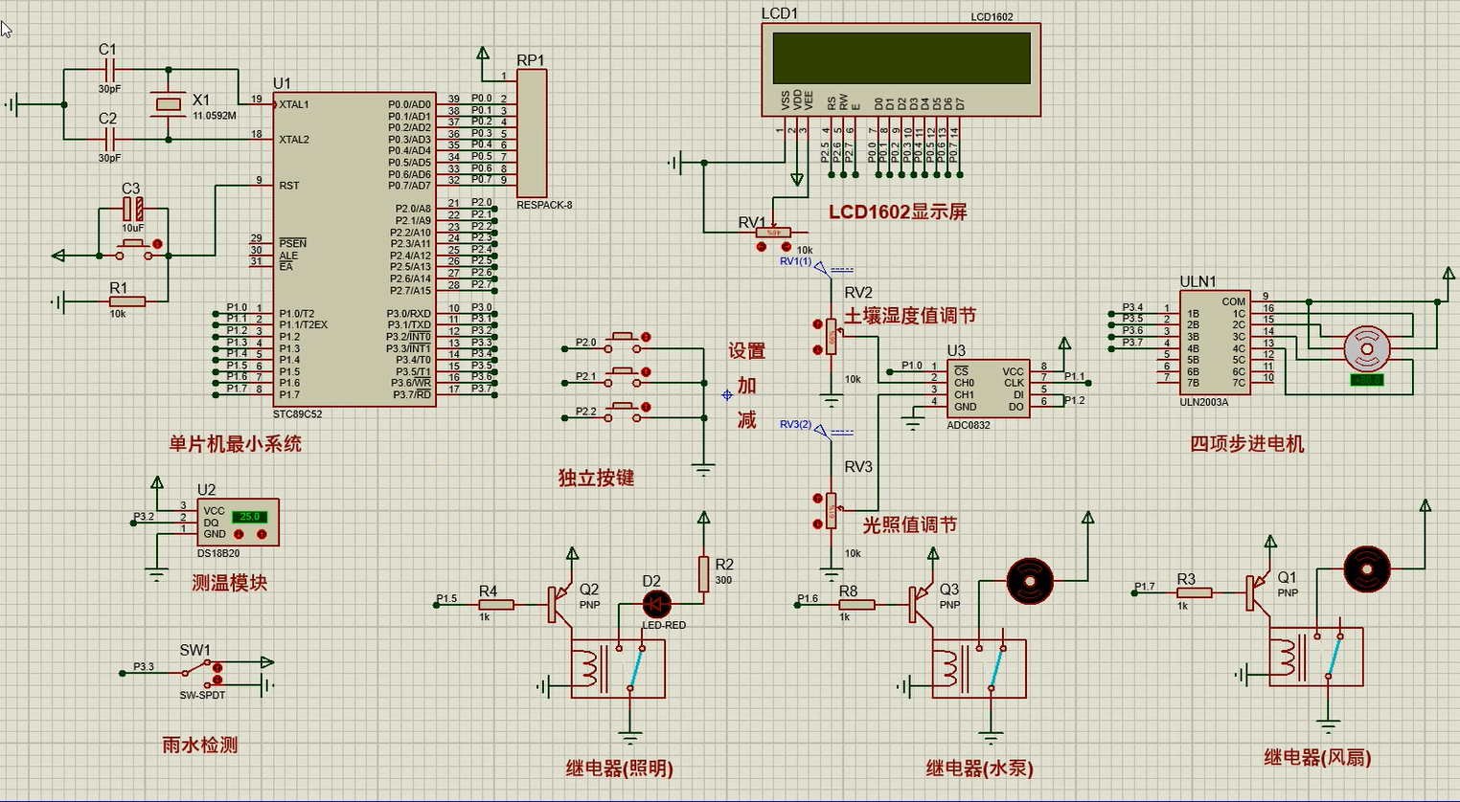The image size is (1460, 802).
Task: Latch the P2.0 settings button red dot
Action: pyautogui.click(x=646, y=337)
